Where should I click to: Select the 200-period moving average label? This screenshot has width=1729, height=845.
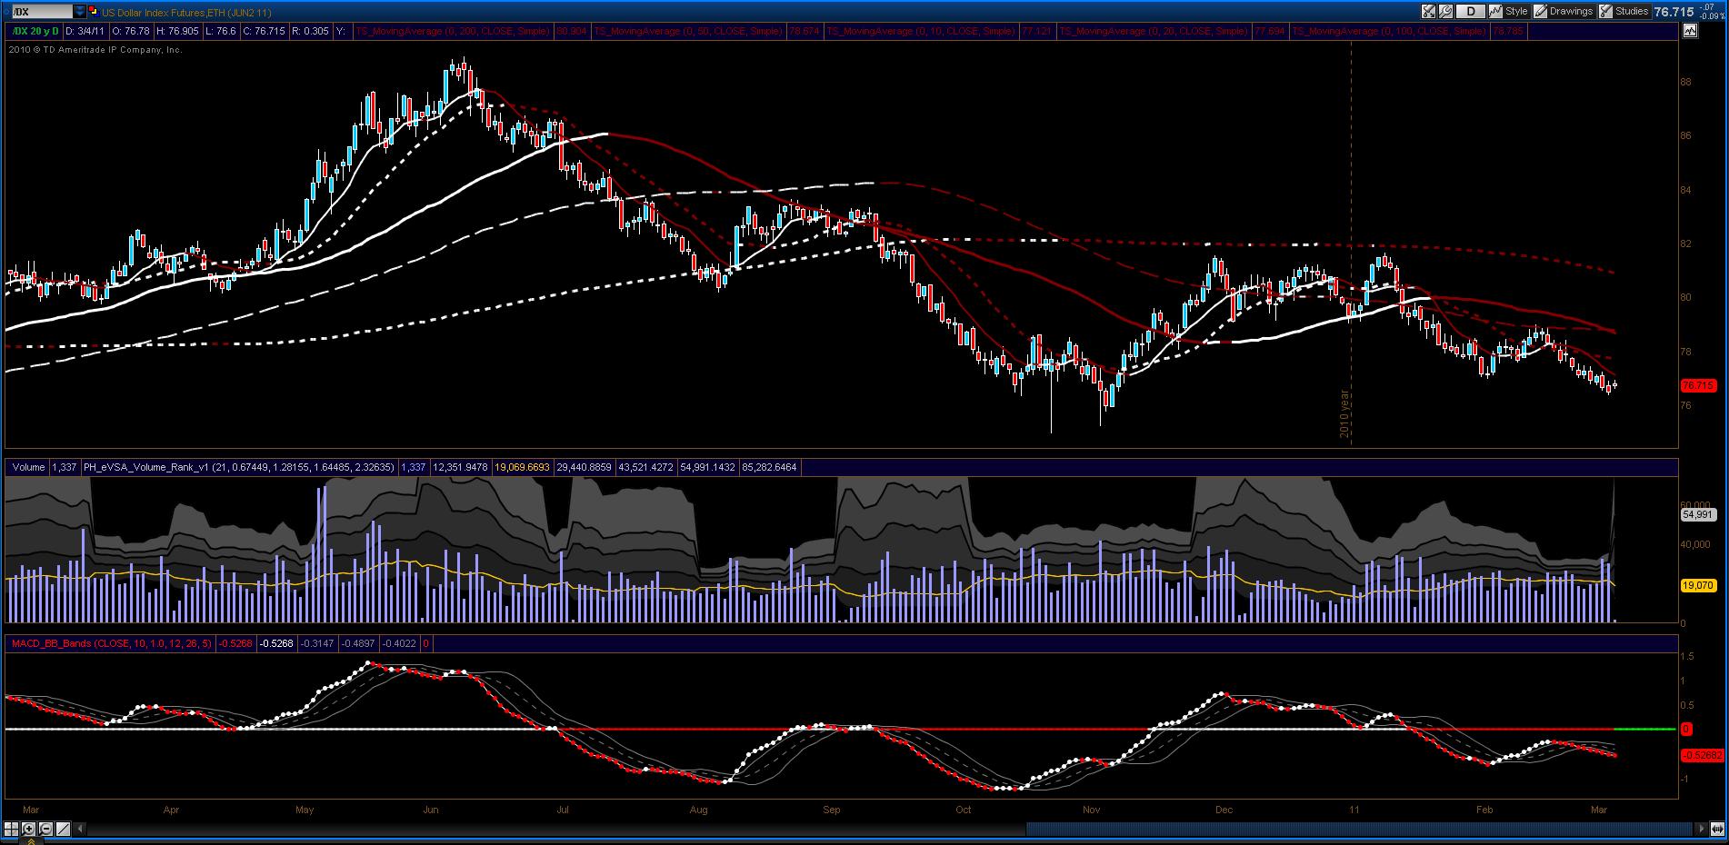pos(453,31)
